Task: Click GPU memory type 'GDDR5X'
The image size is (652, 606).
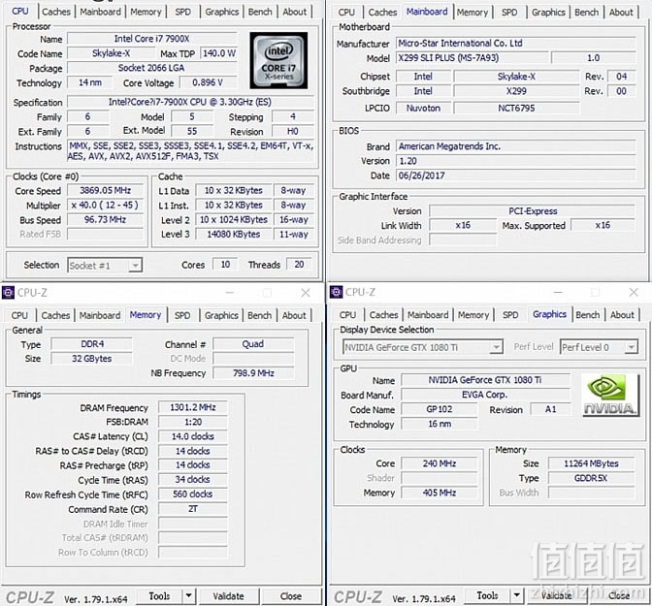Action: point(591,478)
